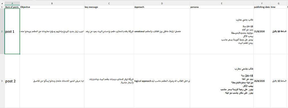
Task: Click the 'Approach' header cell
Action: [x=162, y=7]
